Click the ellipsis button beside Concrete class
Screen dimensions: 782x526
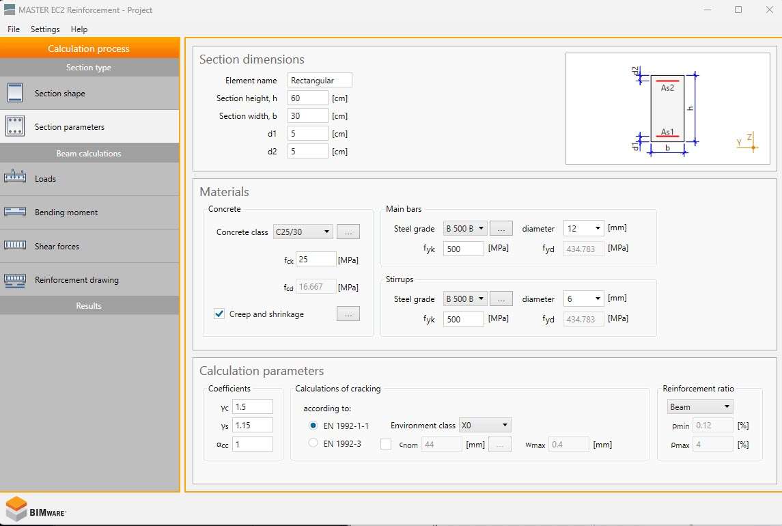point(348,232)
